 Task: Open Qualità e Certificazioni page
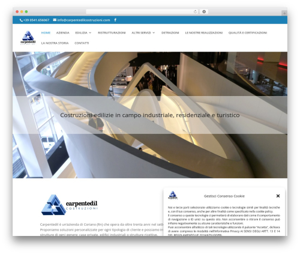pyautogui.click(x=248, y=32)
